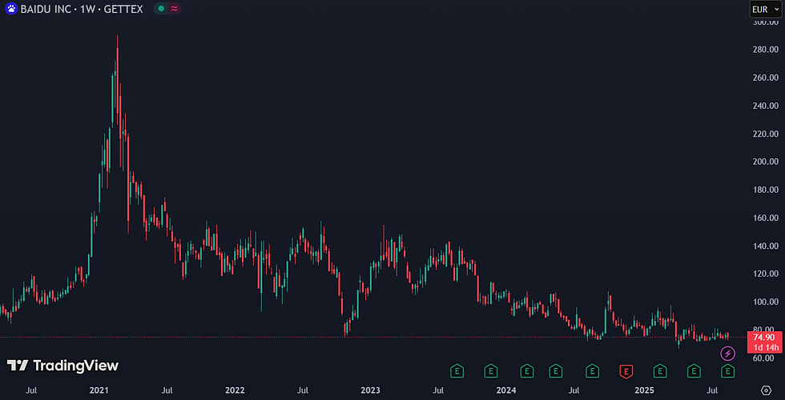Click the 160.00 price axis label
The image size is (785, 400).
point(767,218)
